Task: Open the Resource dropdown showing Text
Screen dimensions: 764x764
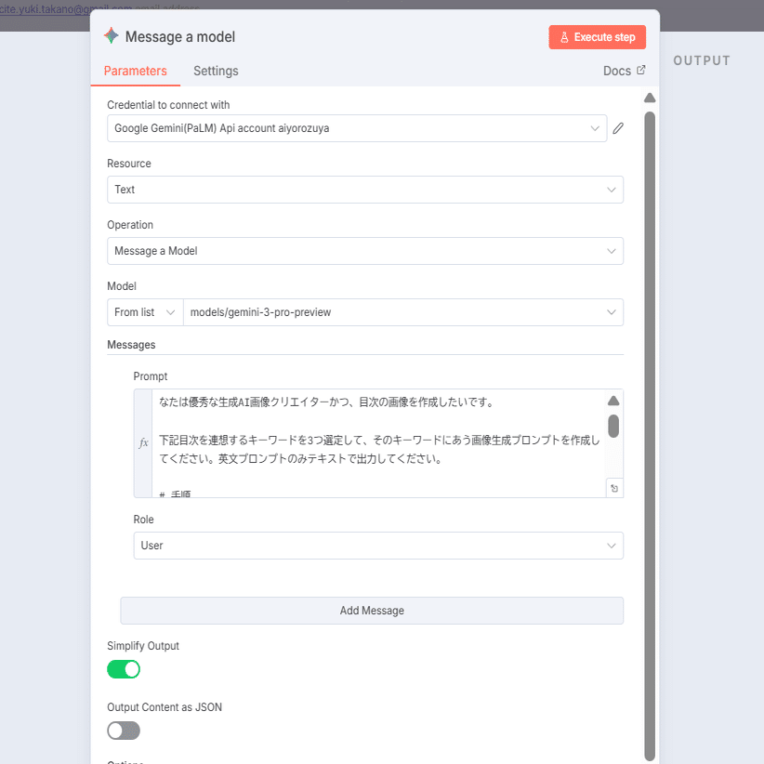Action: tap(365, 190)
